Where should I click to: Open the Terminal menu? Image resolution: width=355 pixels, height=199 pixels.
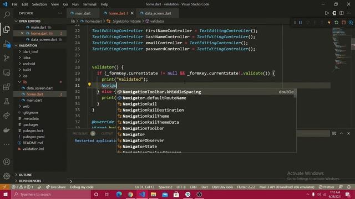89,4
